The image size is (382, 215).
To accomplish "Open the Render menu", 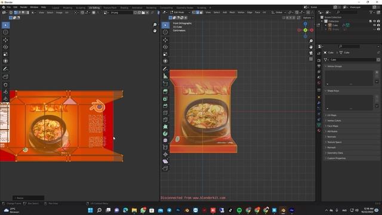I will (24, 7).
